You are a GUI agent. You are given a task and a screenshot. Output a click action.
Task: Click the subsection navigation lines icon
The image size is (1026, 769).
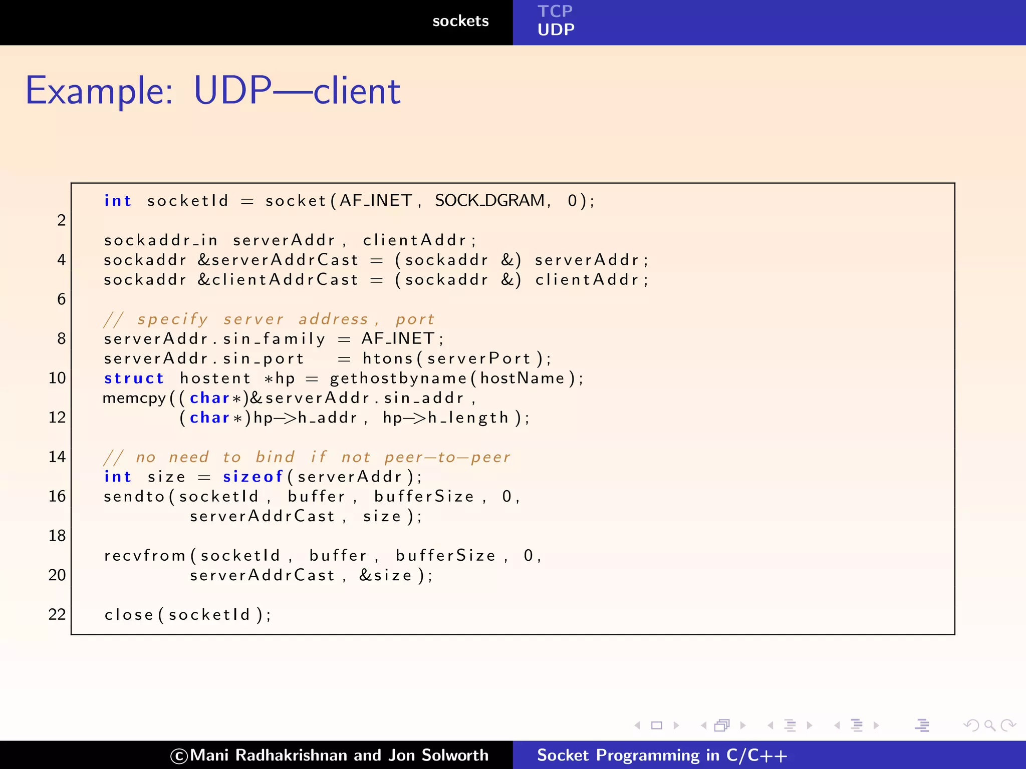coord(790,725)
